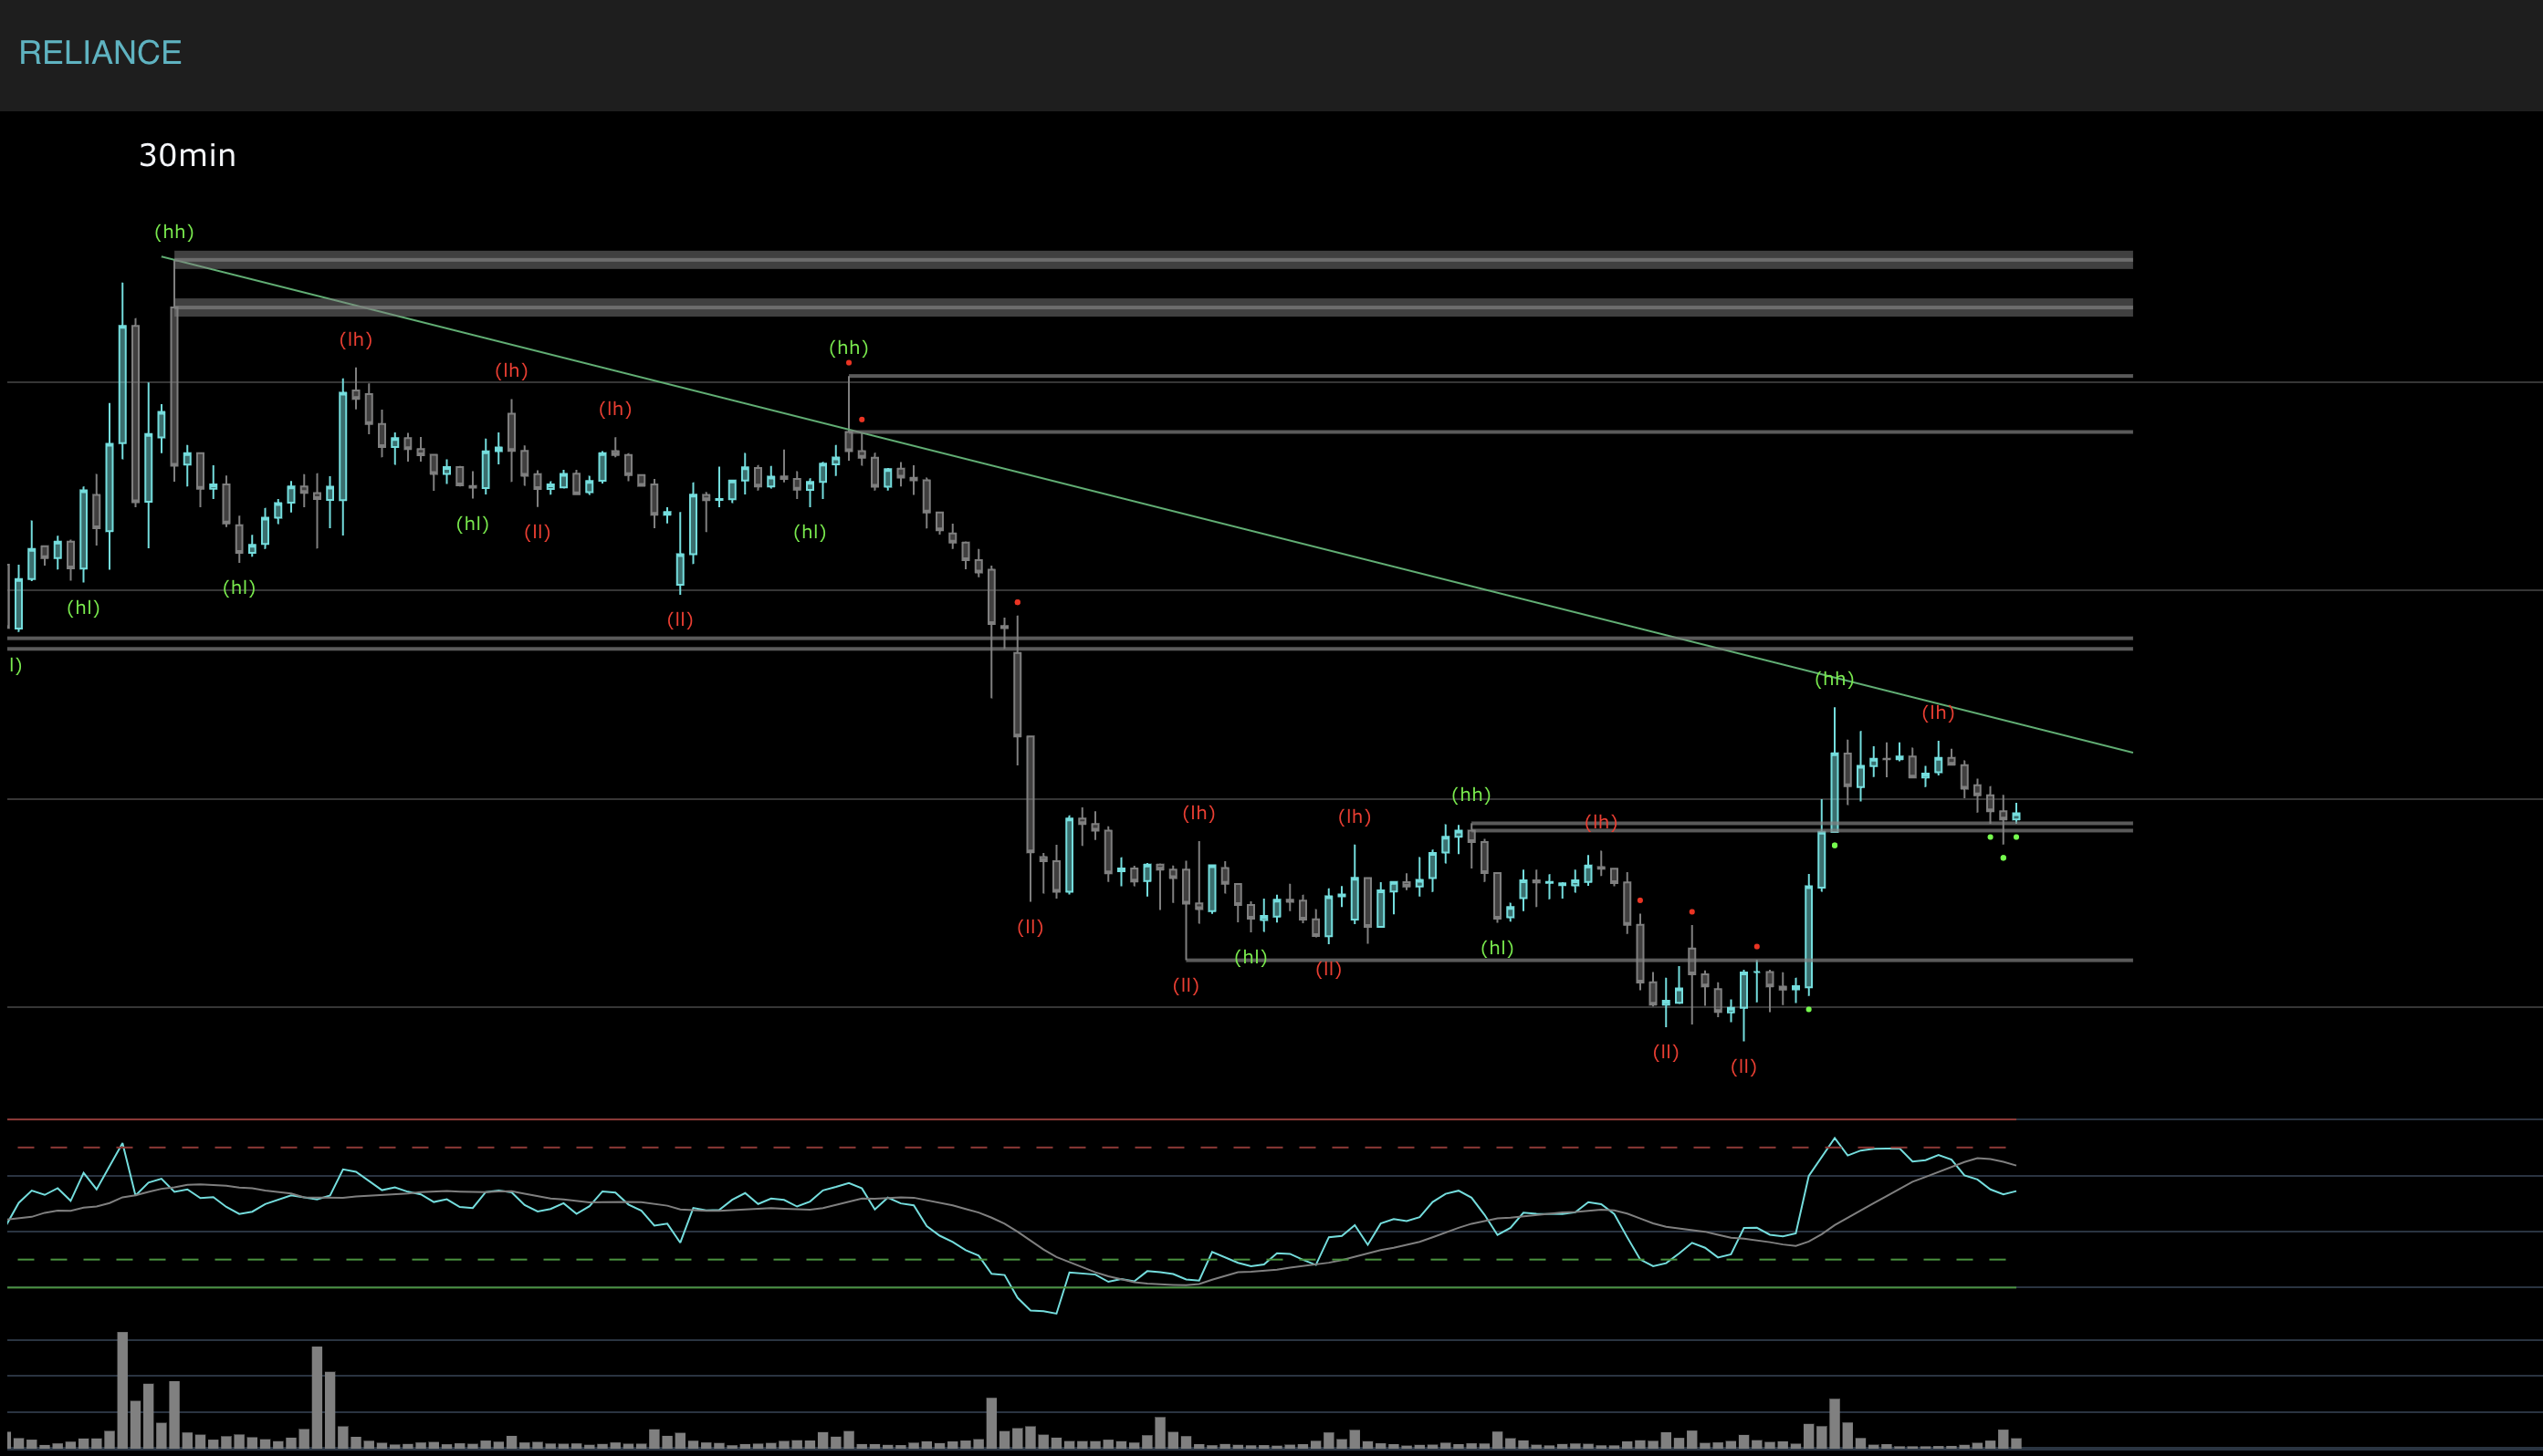
Task: Select the topmost thick grey resistance band
Action: pos(1154,260)
